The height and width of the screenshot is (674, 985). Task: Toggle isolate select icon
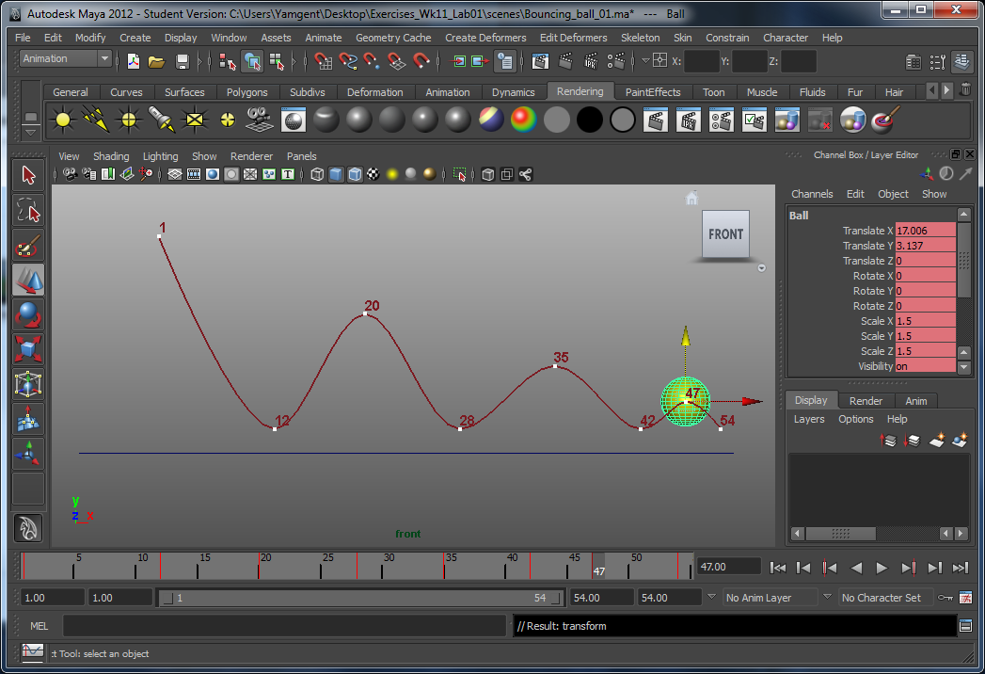coord(460,174)
